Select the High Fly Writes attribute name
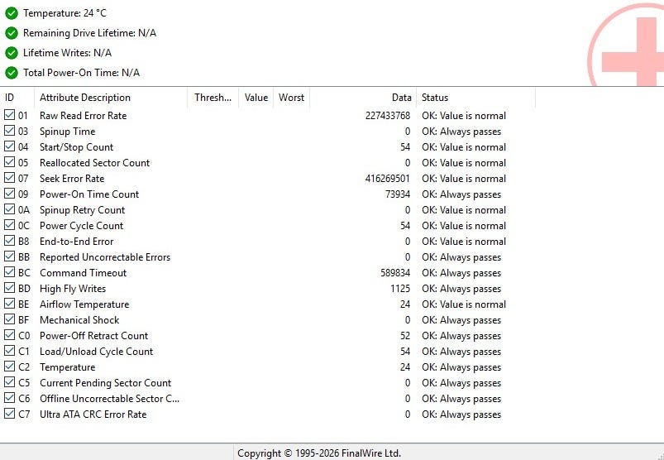 tap(73, 289)
